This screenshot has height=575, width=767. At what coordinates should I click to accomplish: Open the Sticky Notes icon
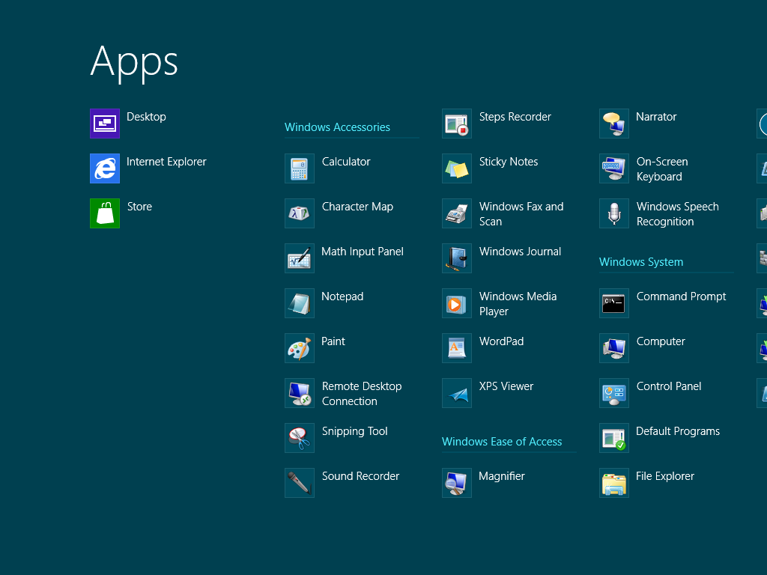point(457,168)
